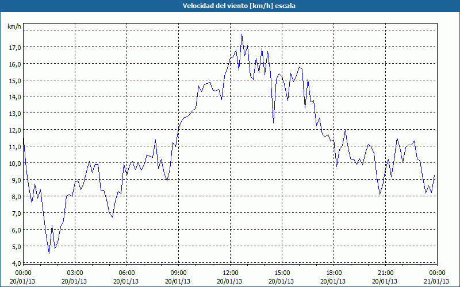Click the 10,0 y-axis label
This screenshot has height=287, width=460.
15,164
